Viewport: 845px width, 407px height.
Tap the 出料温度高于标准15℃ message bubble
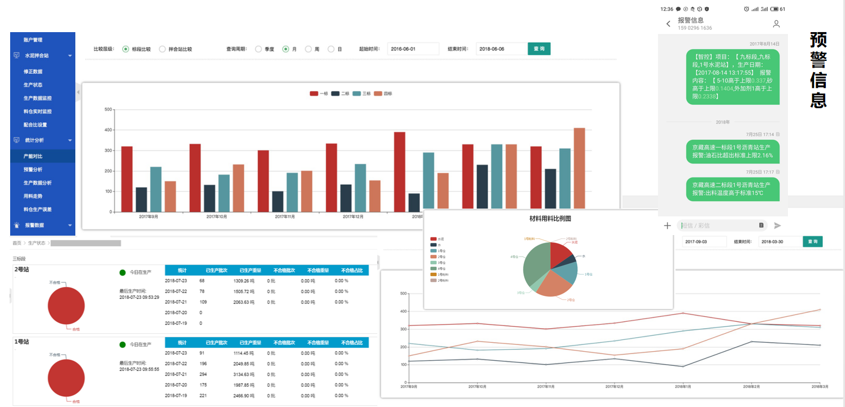[x=733, y=189]
